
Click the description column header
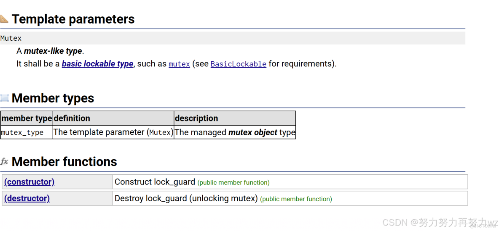(196, 118)
